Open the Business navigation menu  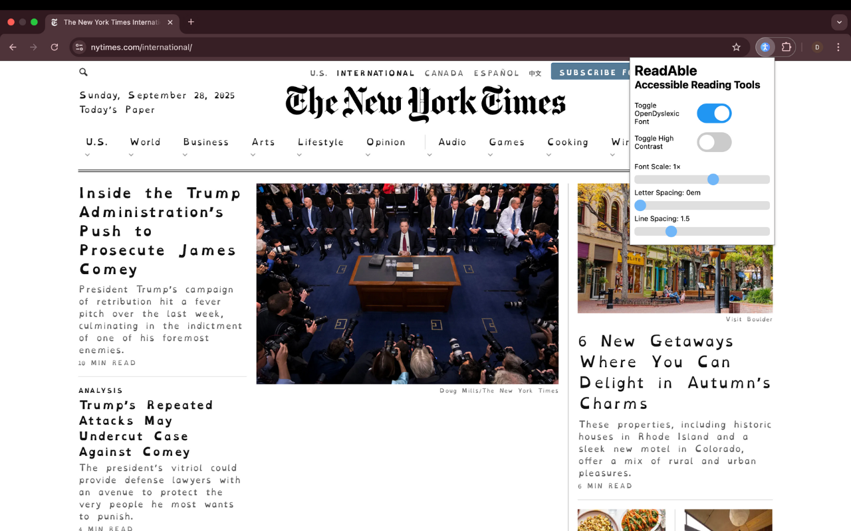[206, 142]
